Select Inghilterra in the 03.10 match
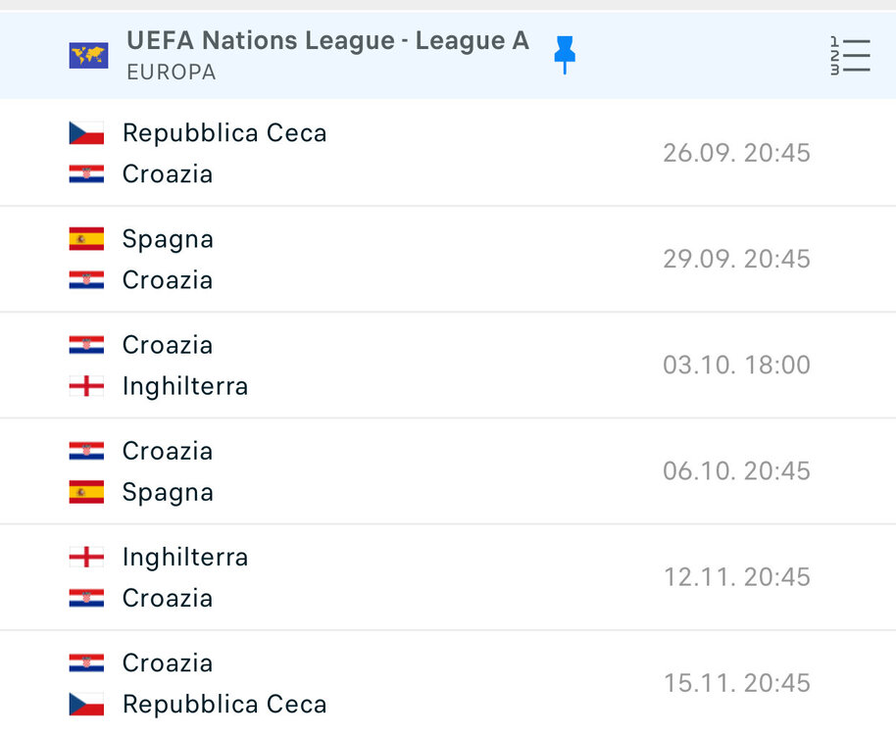The height and width of the screenshot is (735, 896). pos(185,386)
